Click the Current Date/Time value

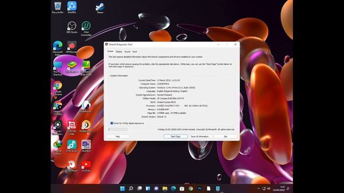point(168,80)
